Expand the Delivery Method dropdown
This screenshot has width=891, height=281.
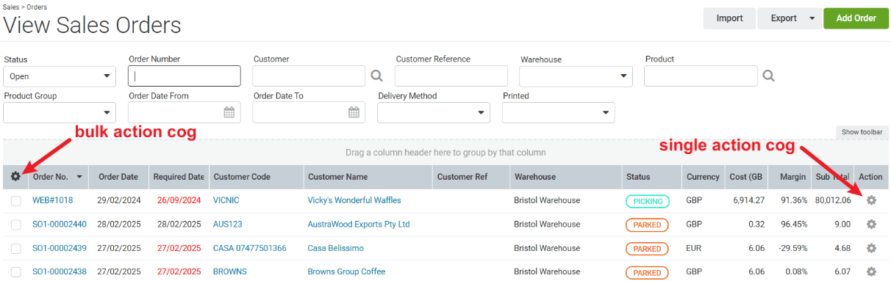click(434, 112)
